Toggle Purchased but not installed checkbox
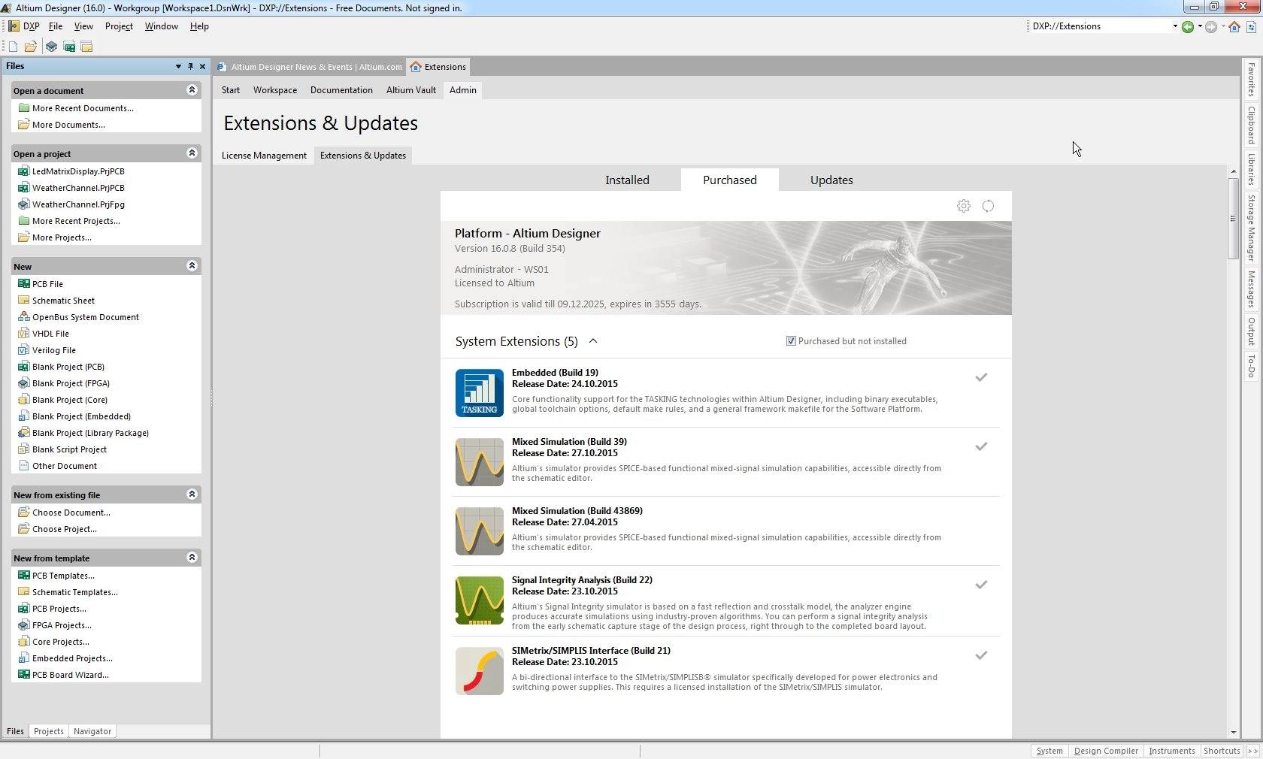 [791, 340]
